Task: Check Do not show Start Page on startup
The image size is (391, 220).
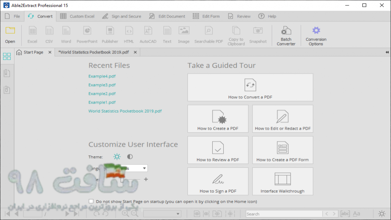Action: click(x=91, y=201)
